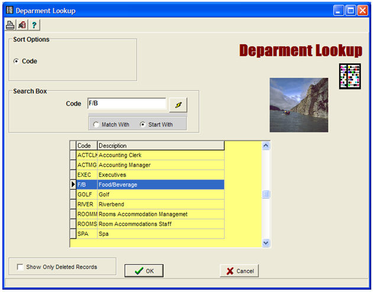Click inside the Code search field
This screenshot has width=373, height=292.
point(126,103)
